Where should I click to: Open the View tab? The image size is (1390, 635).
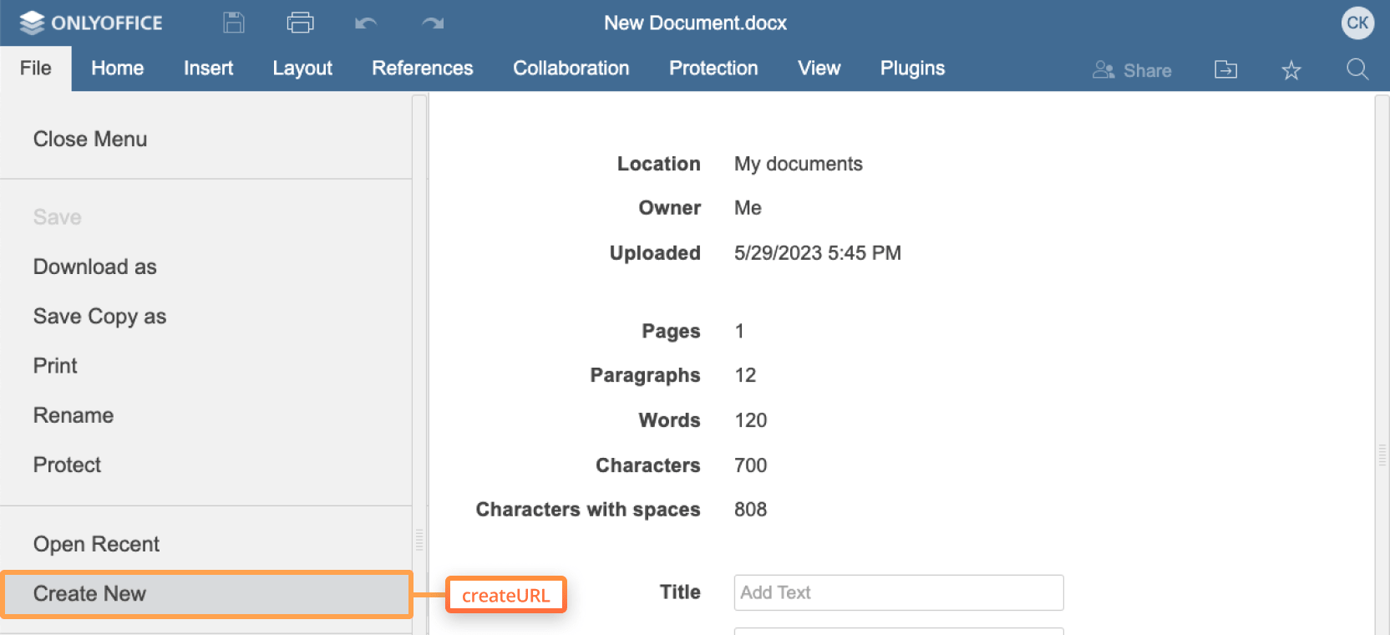[819, 69]
